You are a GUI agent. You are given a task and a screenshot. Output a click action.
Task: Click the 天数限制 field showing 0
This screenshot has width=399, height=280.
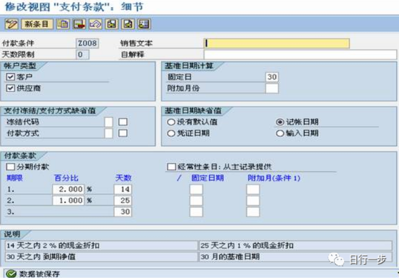click(82, 54)
